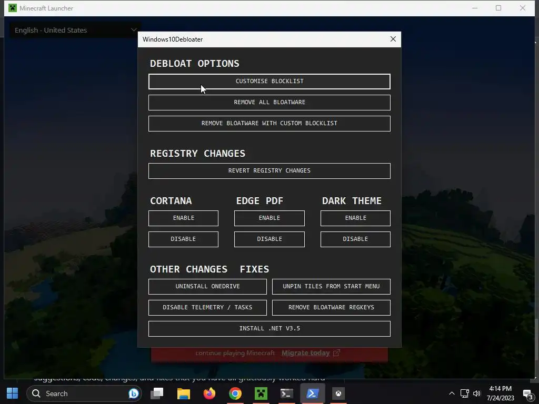539x404 pixels.
Task: Enable Edge PDF
Action: pos(269,218)
